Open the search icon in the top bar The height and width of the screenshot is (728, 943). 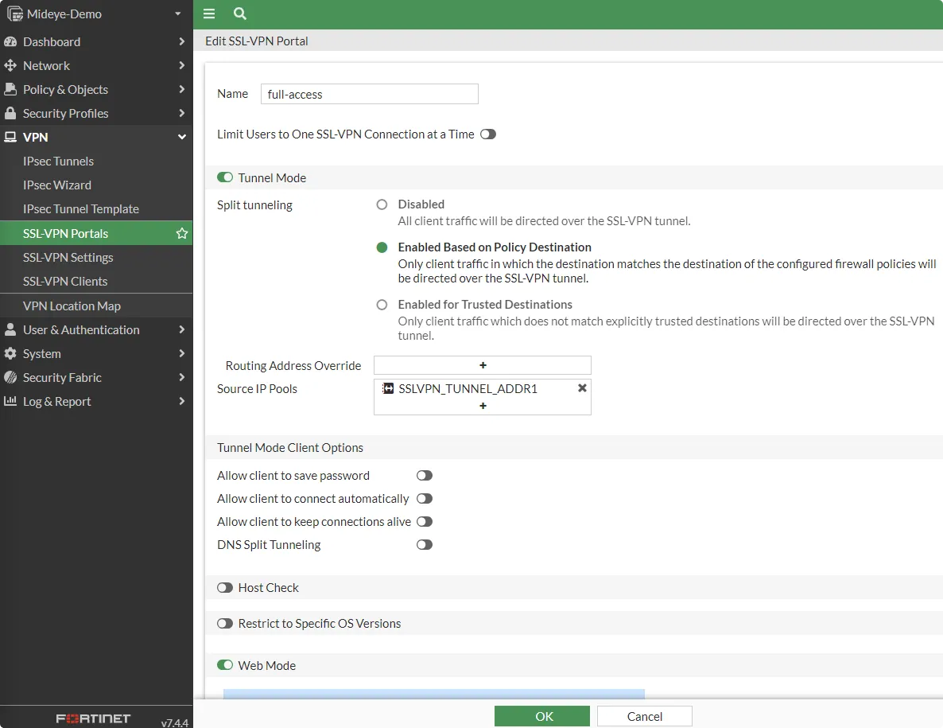pos(239,14)
